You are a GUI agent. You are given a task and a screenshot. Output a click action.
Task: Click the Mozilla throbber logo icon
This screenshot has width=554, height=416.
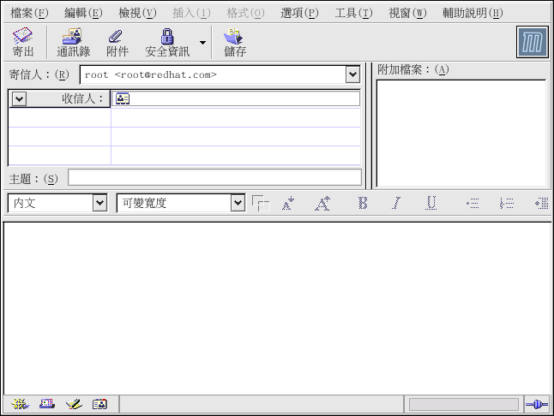[x=532, y=42]
